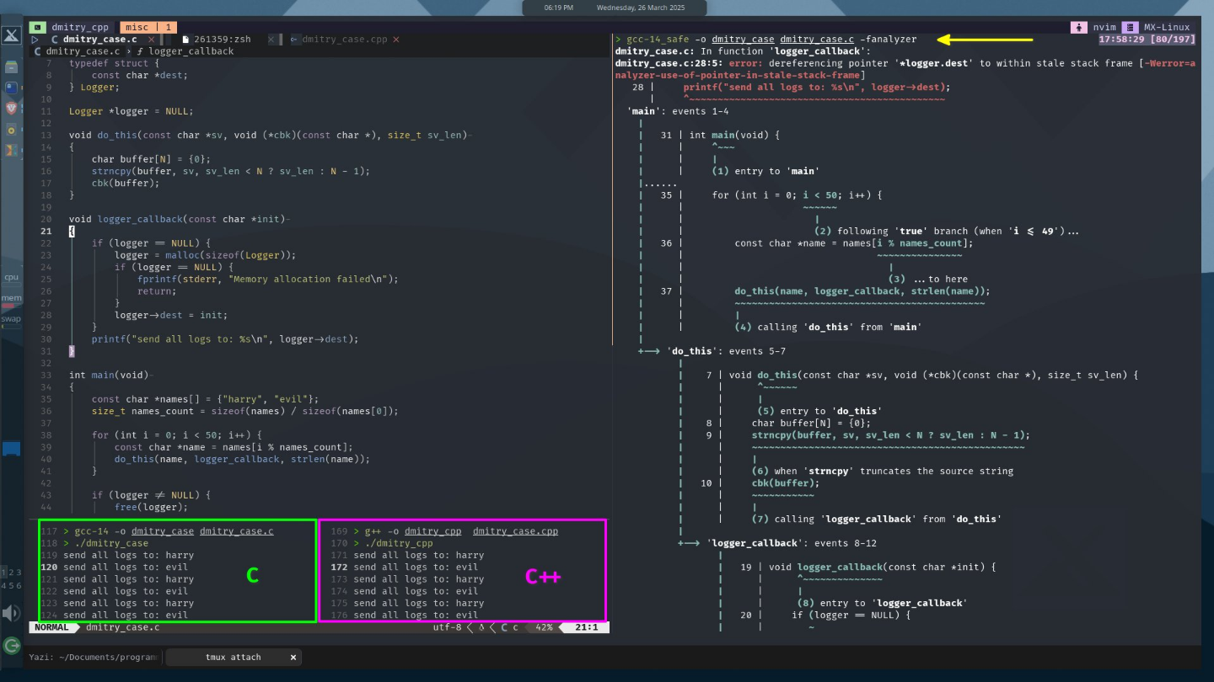Open the MX Linux start menu icon
The image size is (1214, 682).
coord(11,35)
